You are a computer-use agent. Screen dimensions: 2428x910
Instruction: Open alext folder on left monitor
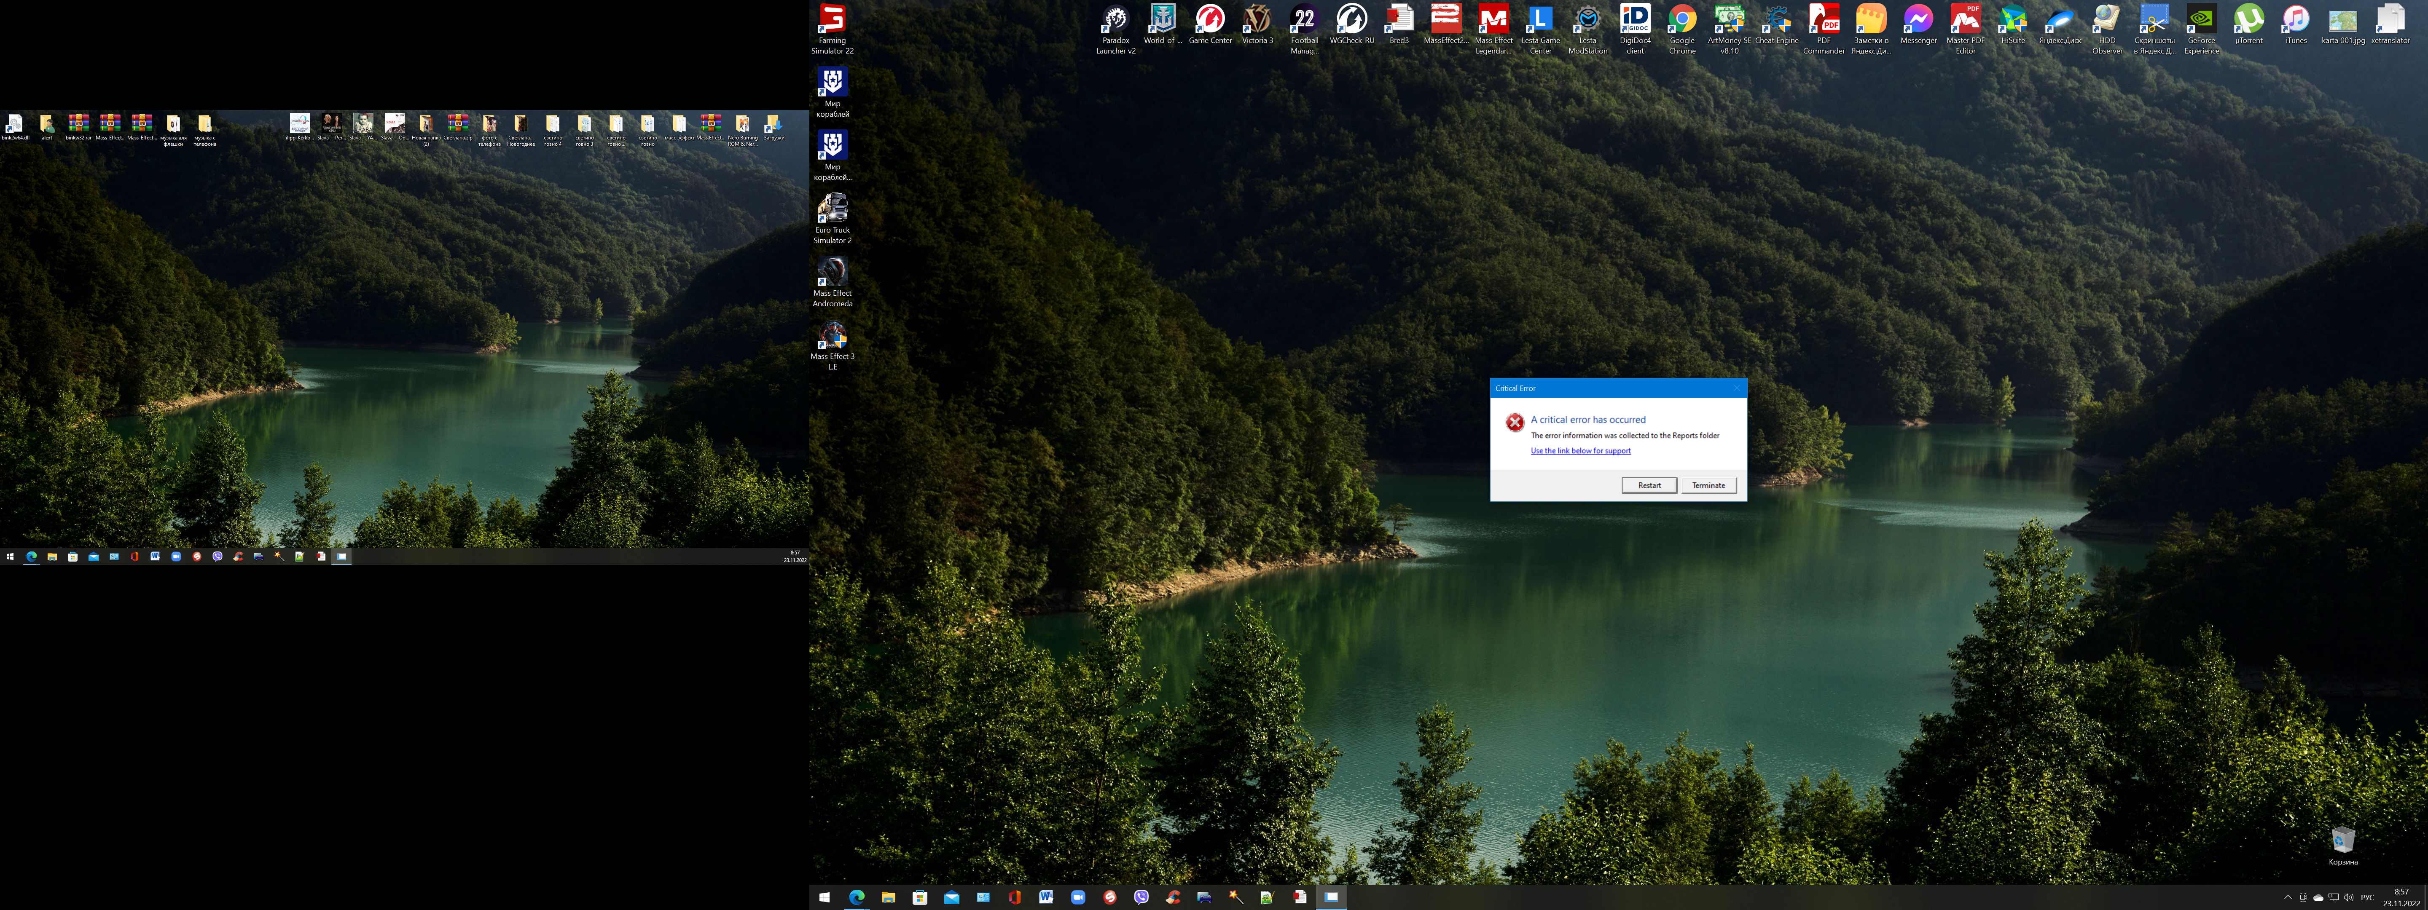click(47, 127)
